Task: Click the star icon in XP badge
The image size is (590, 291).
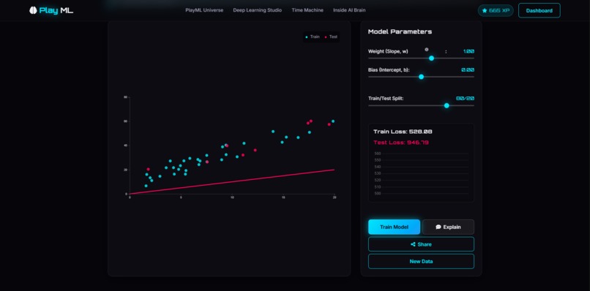Action: point(485,10)
